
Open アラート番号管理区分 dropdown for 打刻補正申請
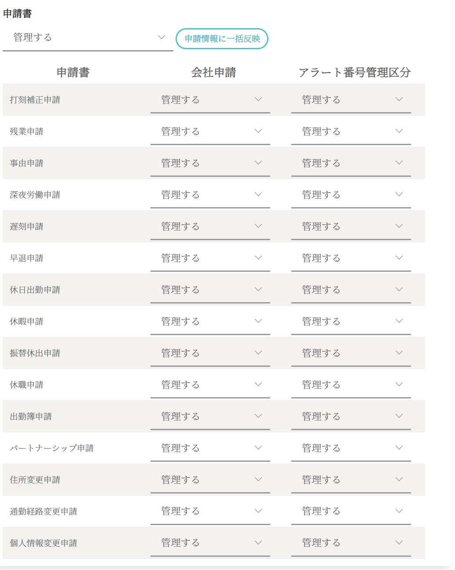pos(351,100)
